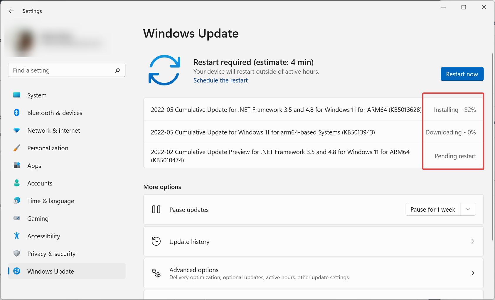Screen dimensions: 495x300
Task: Click the large blue update sync icon
Action: point(164,70)
